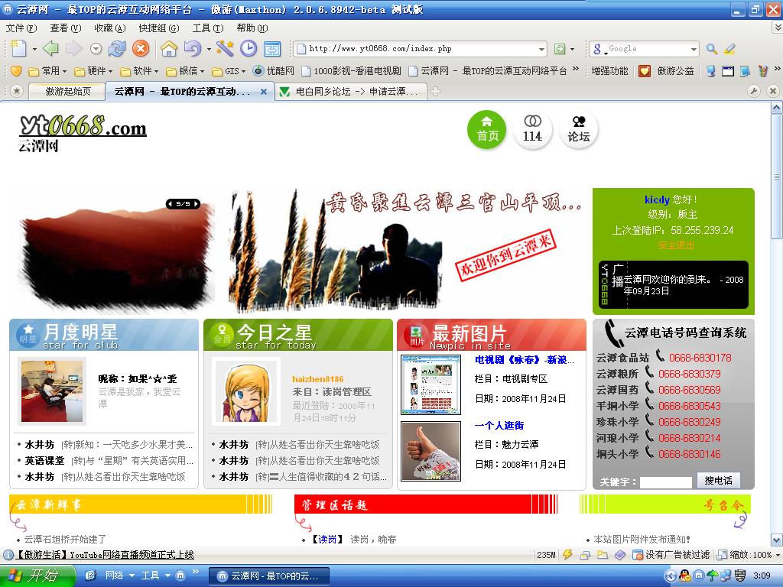Image resolution: width=783 pixels, height=587 pixels.
Task: Click the Google search magnifier icon
Action: [x=712, y=49]
